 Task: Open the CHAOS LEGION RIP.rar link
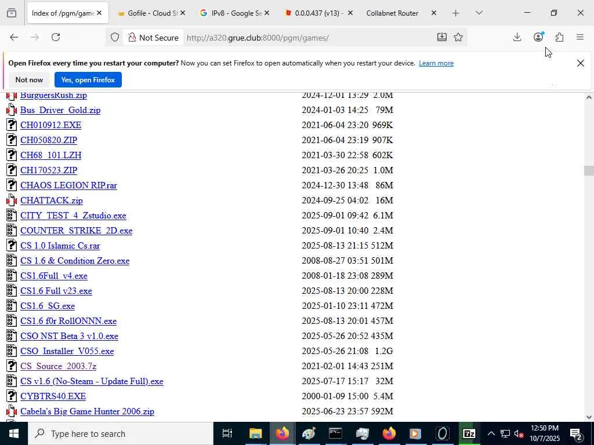pyautogui.click(x=68, y=185)
